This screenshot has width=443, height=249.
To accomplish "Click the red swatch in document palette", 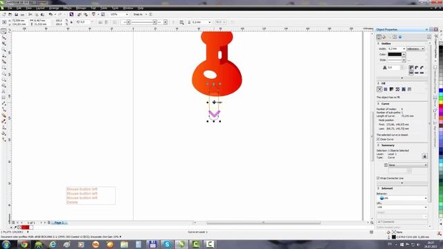I will 25,228.
